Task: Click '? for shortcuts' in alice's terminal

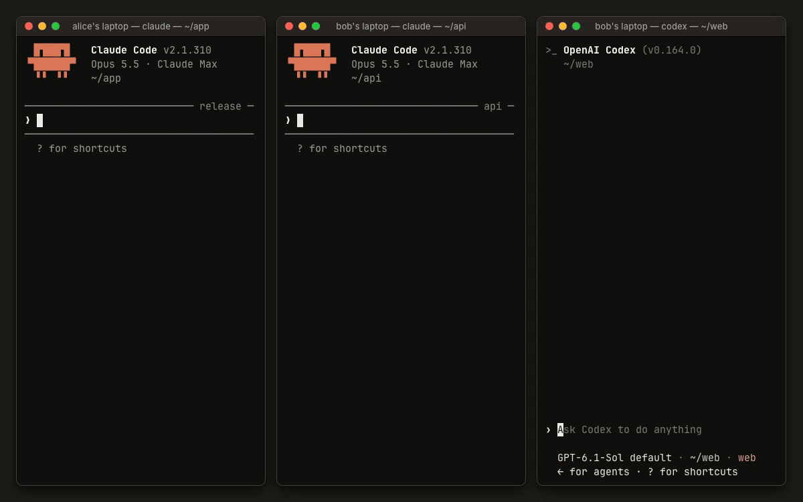Action: pyautogui.click(x=82, y=149)
